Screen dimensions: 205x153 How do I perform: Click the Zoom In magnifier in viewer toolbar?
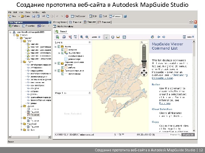coord(82,37)
